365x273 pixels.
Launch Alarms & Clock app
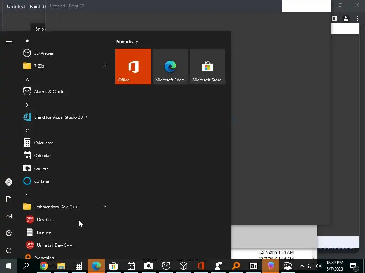[x=65, y=91]
